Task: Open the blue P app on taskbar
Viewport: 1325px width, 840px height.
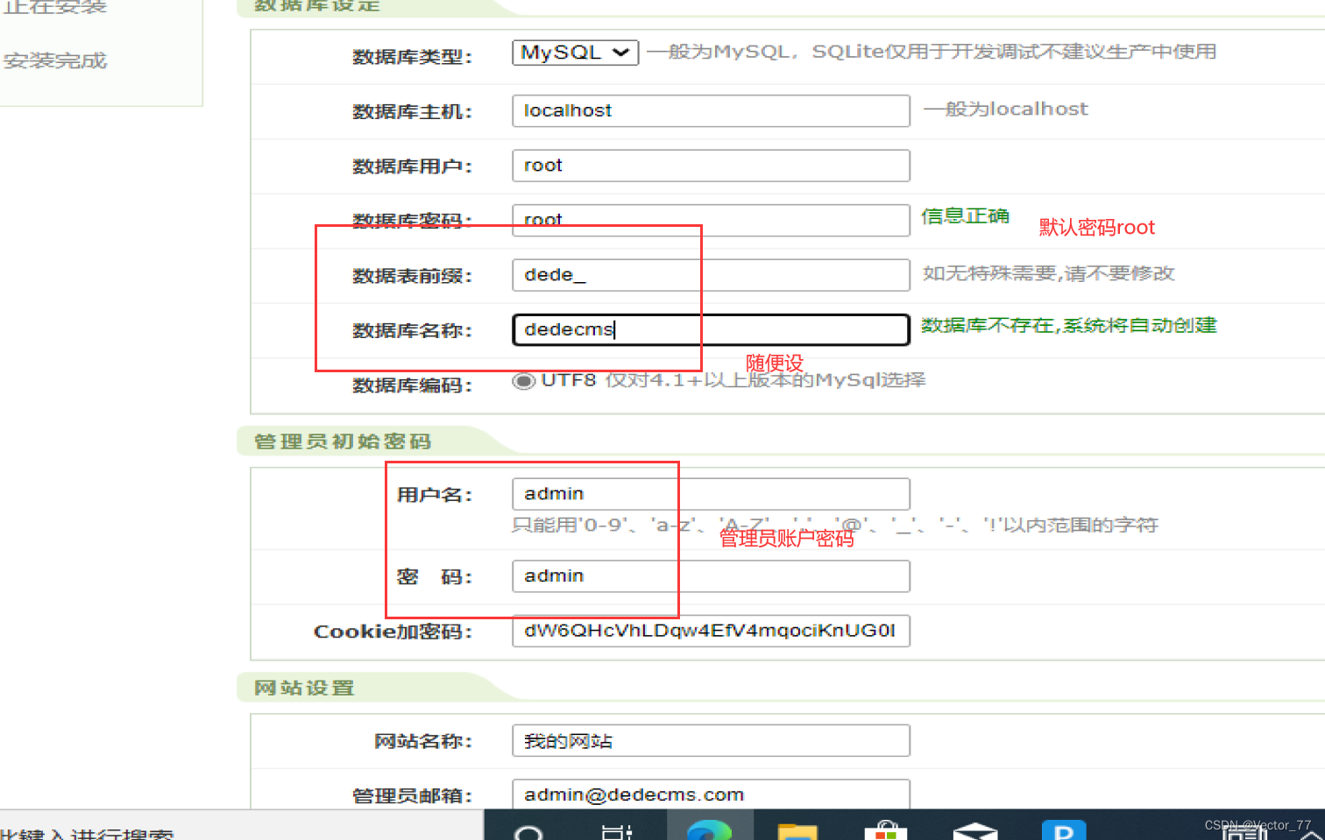Action: tap(1064, 829)
